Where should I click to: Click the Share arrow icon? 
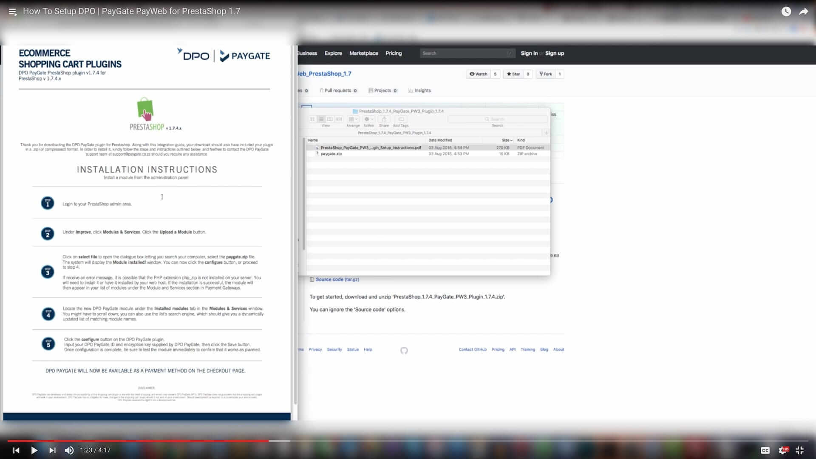pos(803,11)
